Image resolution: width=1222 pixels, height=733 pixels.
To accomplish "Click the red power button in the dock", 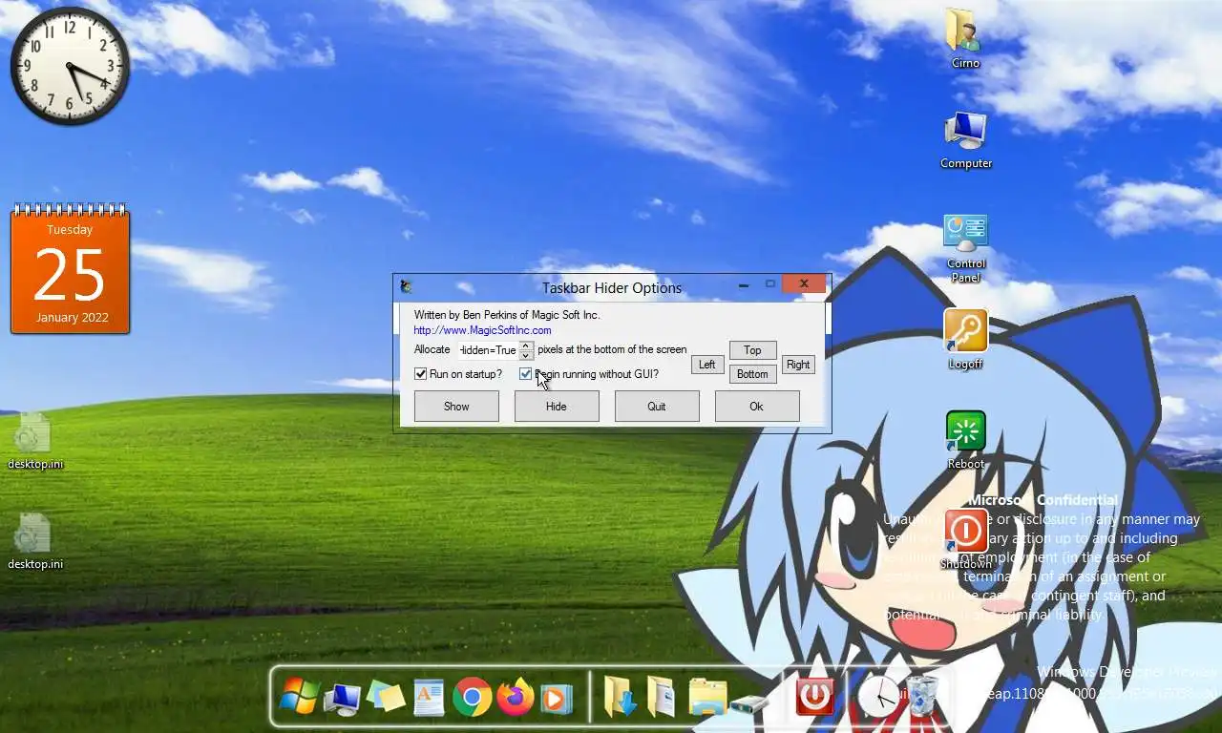I will click(x=814, y=697).
